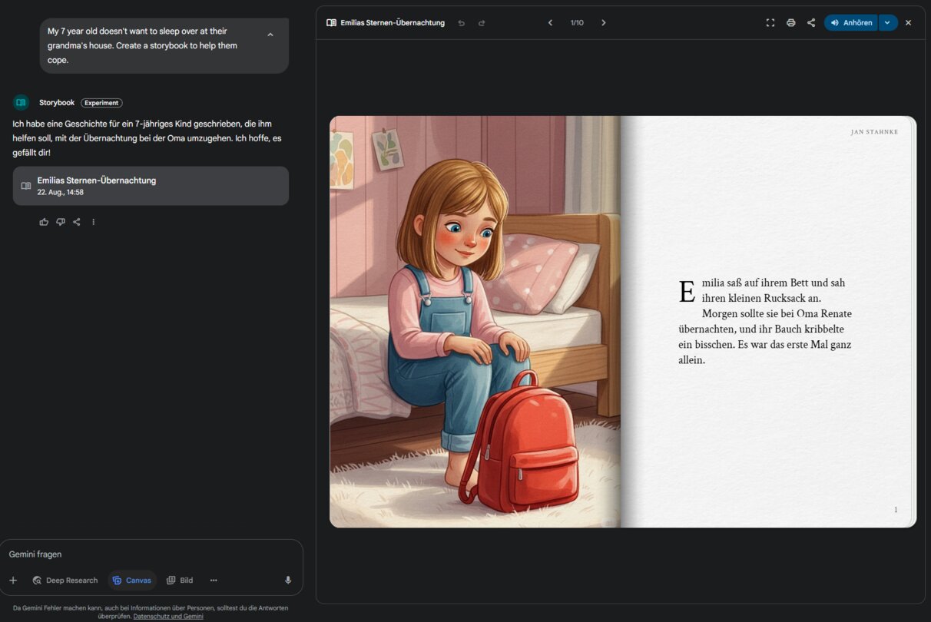Click the thumbs up icon below the response
Image resolution: width=931 pixels, height=622 pixels.
pyautogui.click(x=44, y=222)
